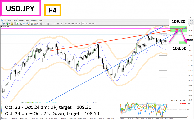
Task: Click the red 108.6380 indicator value
Action: coord(183,104)
